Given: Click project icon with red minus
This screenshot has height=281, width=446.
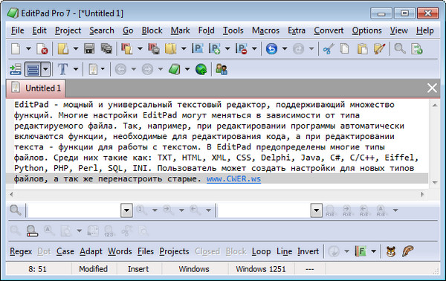Looking at the screenshot, I should click(241, 48).
